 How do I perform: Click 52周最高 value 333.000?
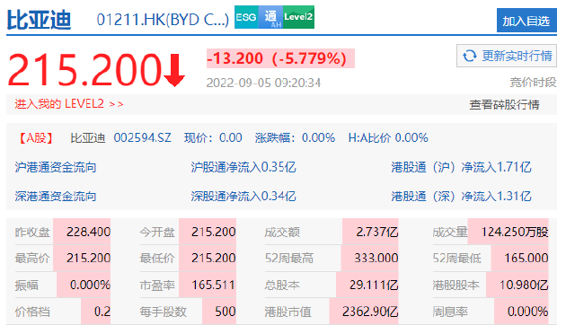tap(376, 259)
